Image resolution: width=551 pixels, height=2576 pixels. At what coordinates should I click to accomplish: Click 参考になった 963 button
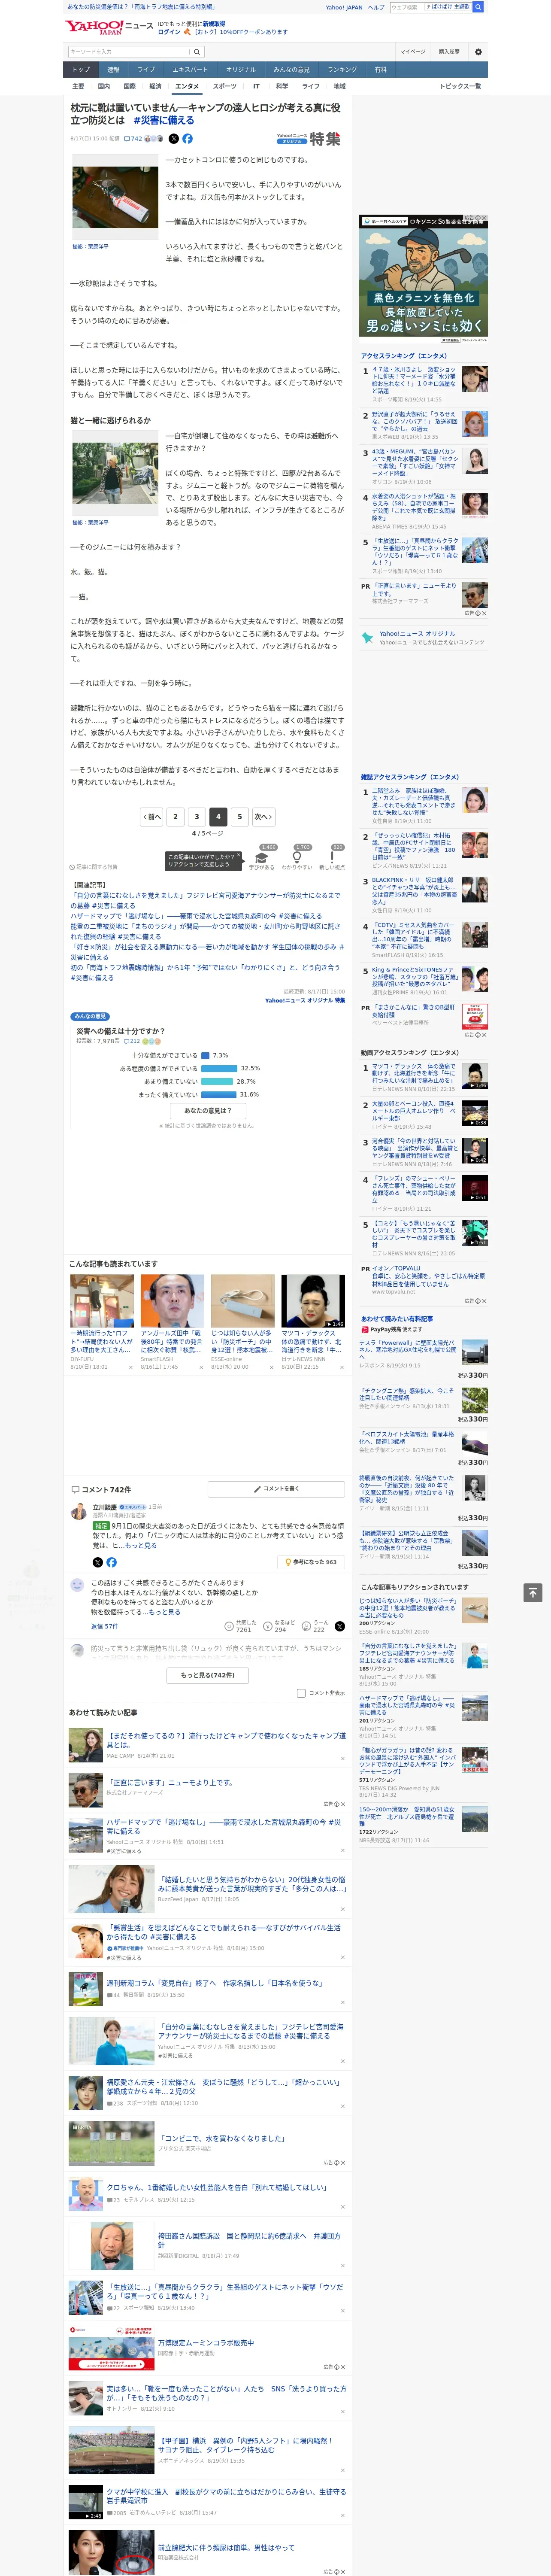pos(311,1562)
